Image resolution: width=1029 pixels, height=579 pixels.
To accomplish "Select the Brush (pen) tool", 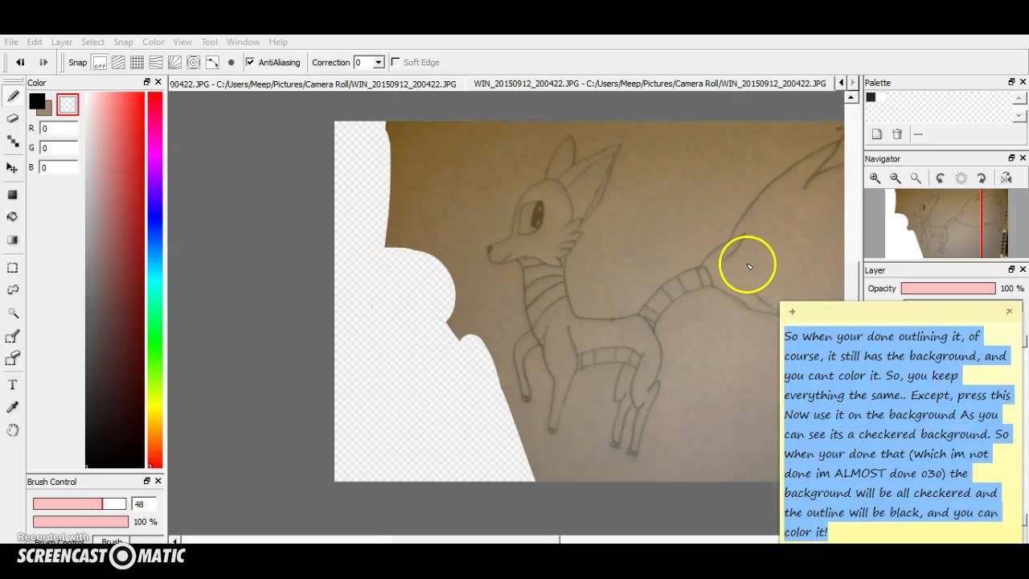I will (13, 96).
